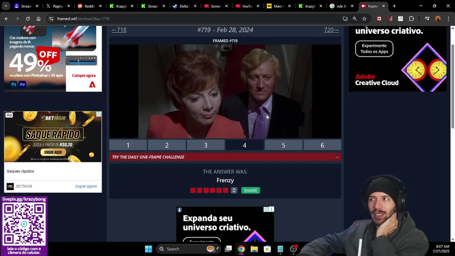Viewport: 455px width, 256px height.
Task: Open File Explorer from the taskbar
Action: coord(254,249)
